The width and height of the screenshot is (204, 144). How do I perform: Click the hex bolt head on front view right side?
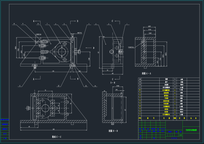(x=79, y=52)
